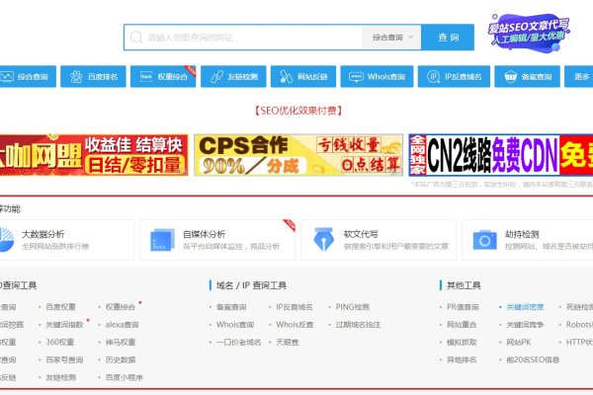
Task: Open the alexa查询 tool link
Action: coord(122,325)
